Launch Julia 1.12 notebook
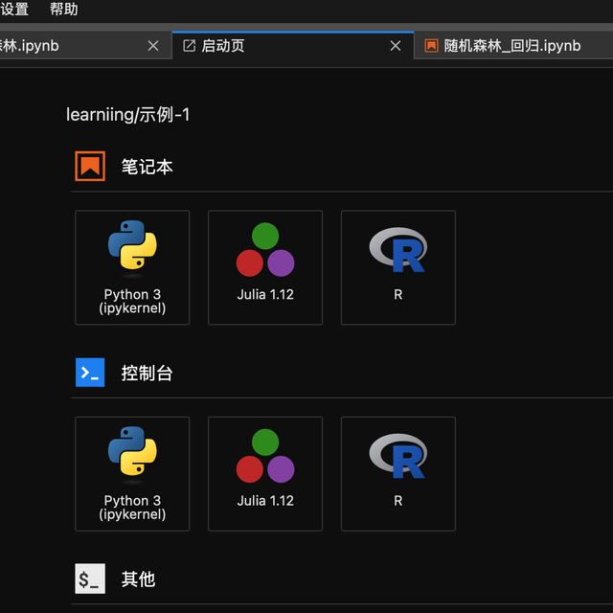 (x=265, y=267)
